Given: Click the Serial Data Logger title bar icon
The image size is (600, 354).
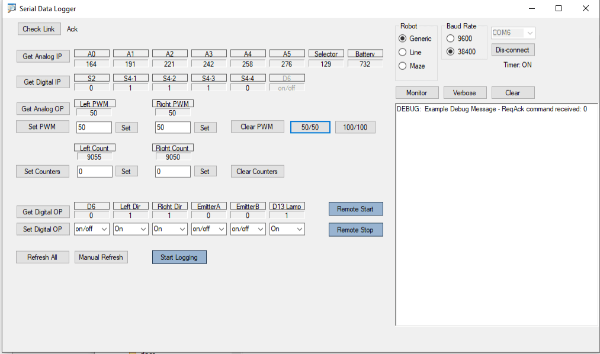Looking at the screenshot, I should (11, 8).
